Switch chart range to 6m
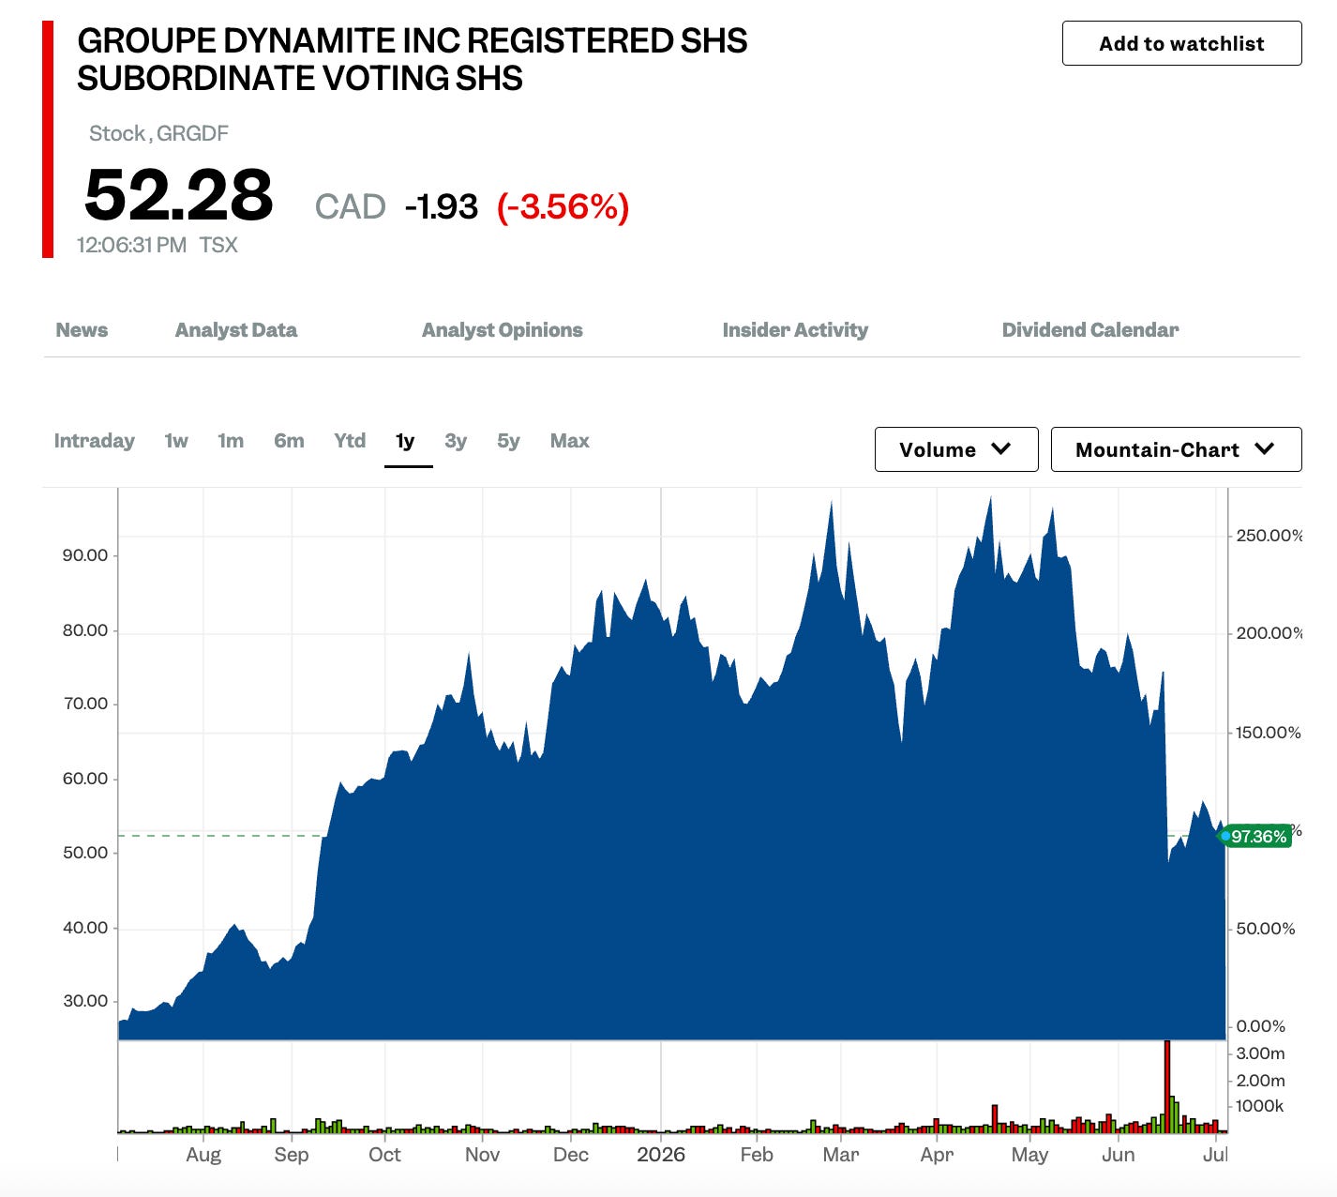Image resolution: width=1337 pixels, height=1197 pixels. [x=289, y=441]
